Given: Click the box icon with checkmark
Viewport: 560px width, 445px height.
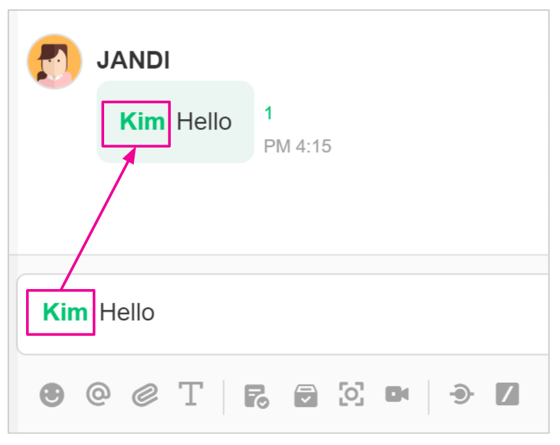Looking at the screenshot, I should point(305,396).
